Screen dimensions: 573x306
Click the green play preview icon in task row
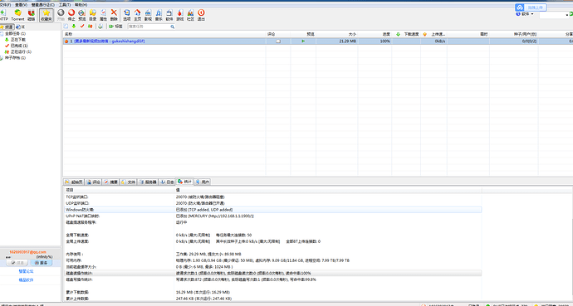pos(303,41)
